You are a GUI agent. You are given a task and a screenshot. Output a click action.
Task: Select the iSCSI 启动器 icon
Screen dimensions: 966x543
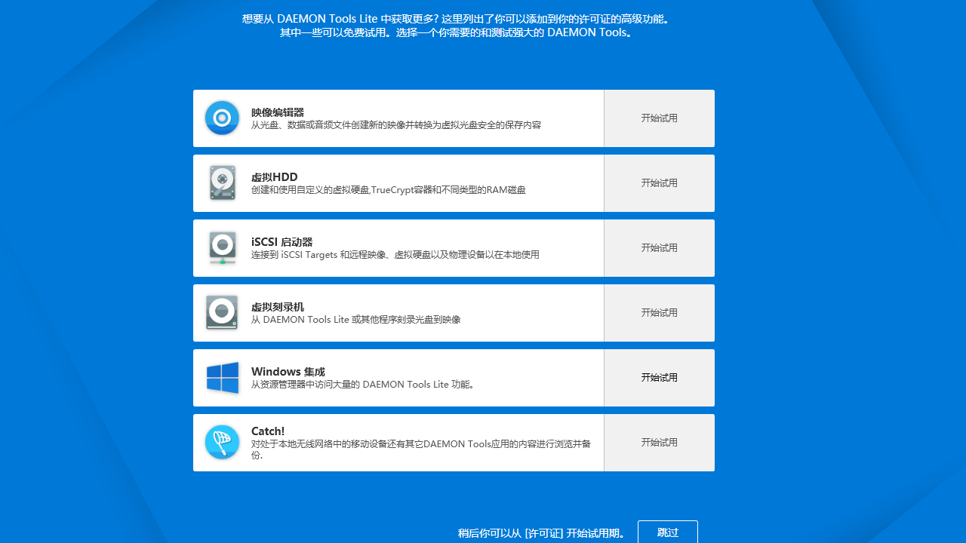(222, 247)
